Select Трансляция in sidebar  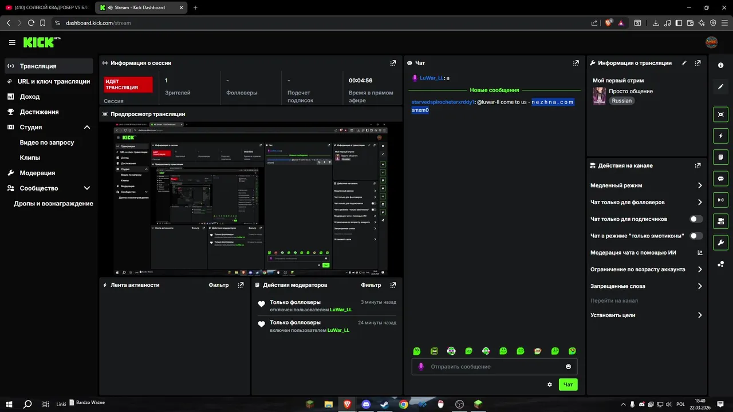point(49,66)
